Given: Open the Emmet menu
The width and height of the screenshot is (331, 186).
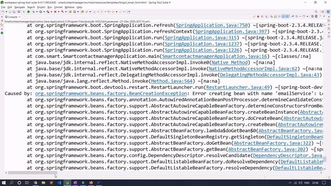Looking at the screenshot, I should [58, 7].
